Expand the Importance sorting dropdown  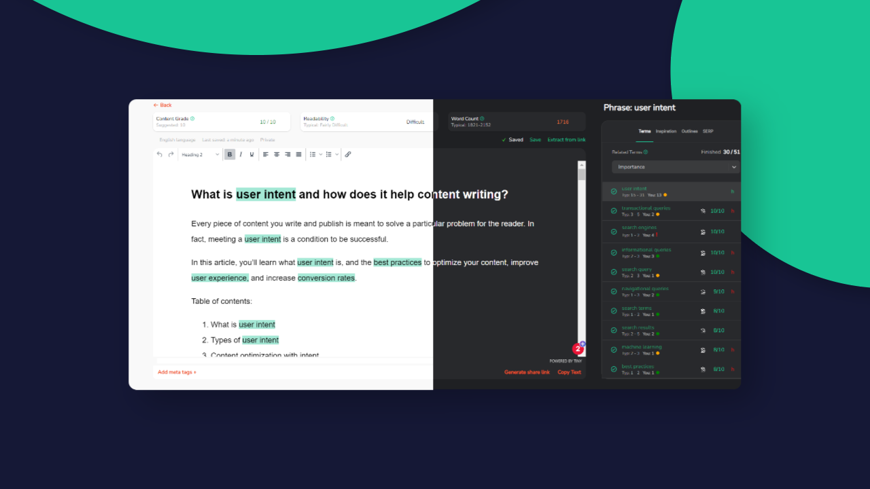pos(675,167)
